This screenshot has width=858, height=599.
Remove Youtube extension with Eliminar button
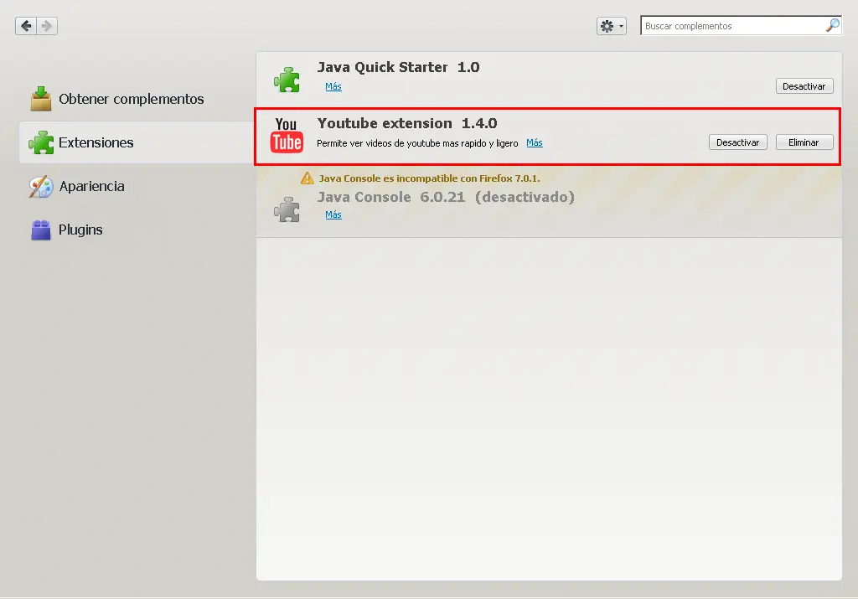pos(804,142)
